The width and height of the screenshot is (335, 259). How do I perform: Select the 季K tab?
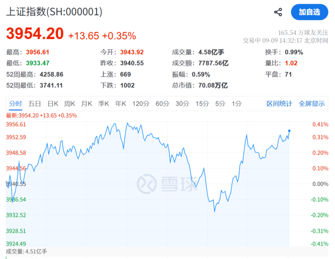103,104
